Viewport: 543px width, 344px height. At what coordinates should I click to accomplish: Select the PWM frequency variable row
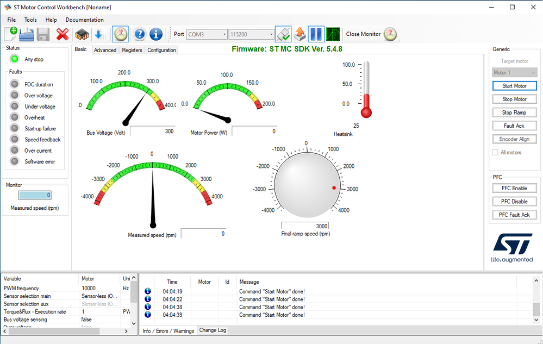(x=66, y=288)
